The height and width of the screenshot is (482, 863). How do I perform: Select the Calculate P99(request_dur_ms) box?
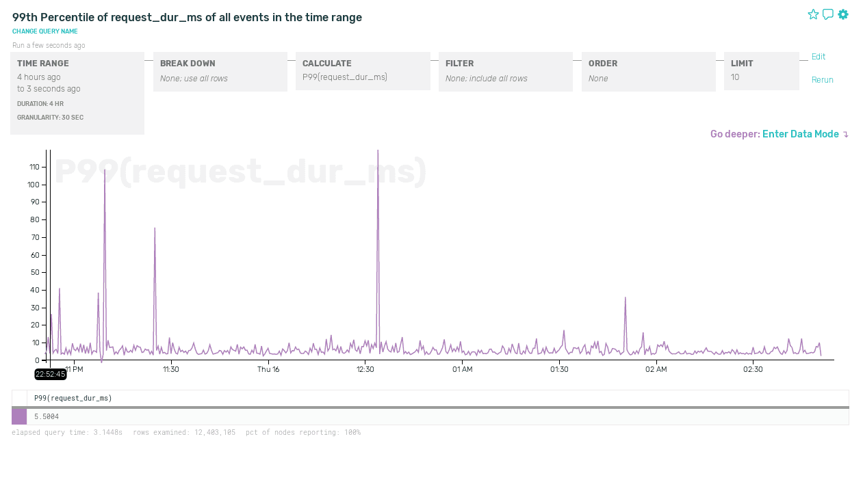(363, 70)
